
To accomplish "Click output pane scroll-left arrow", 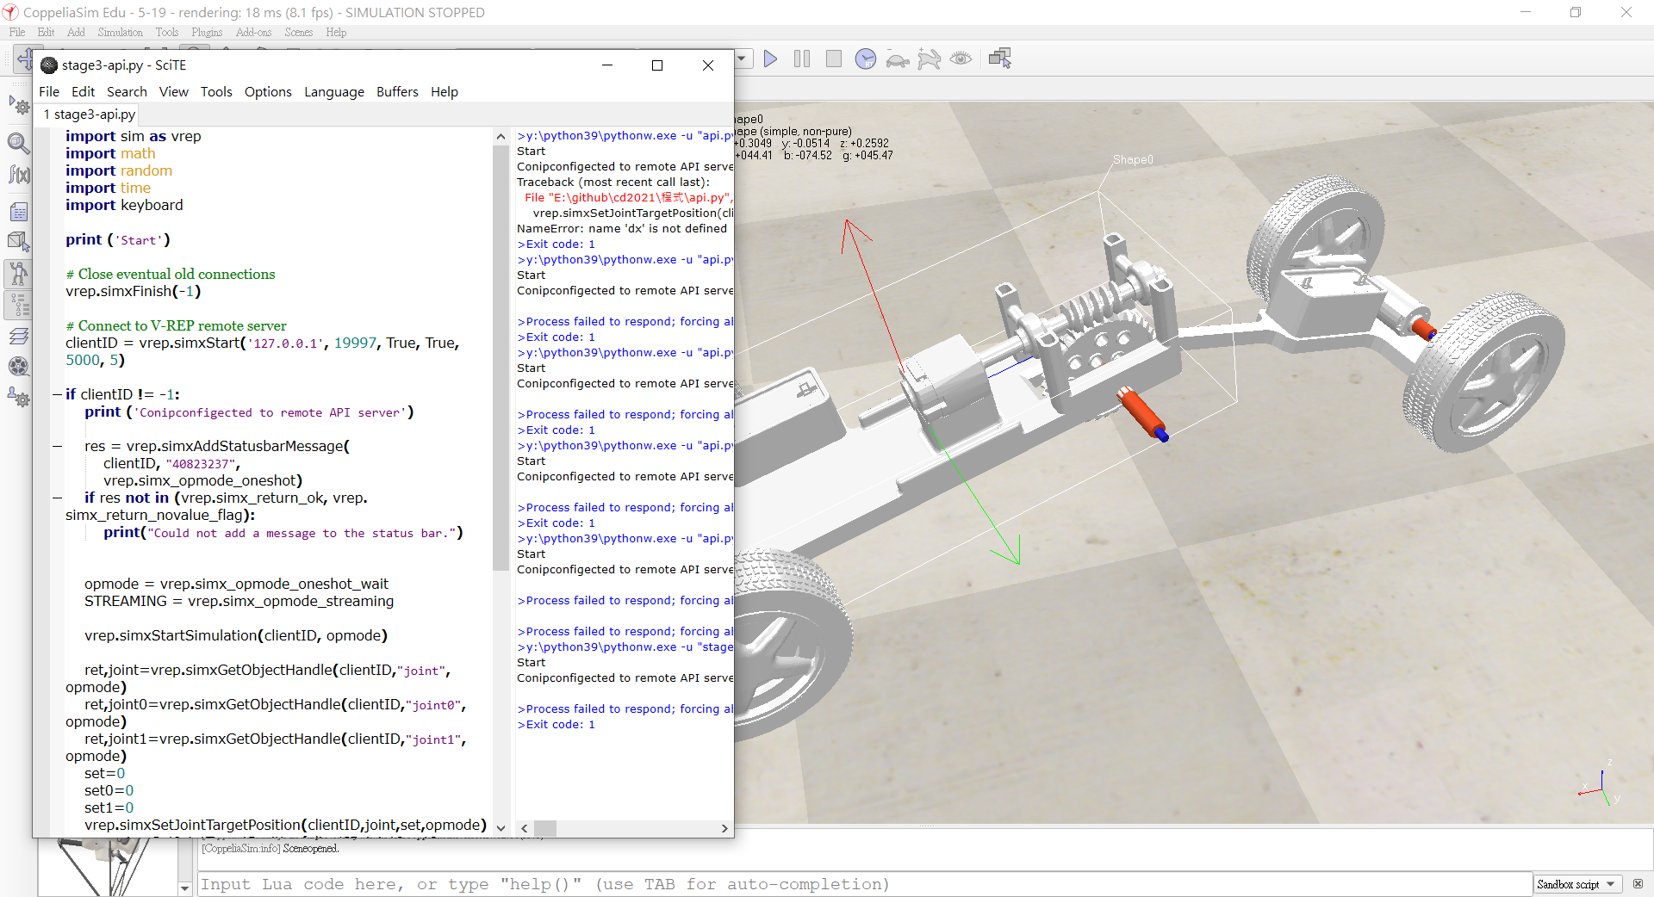I will pos(524,828).
